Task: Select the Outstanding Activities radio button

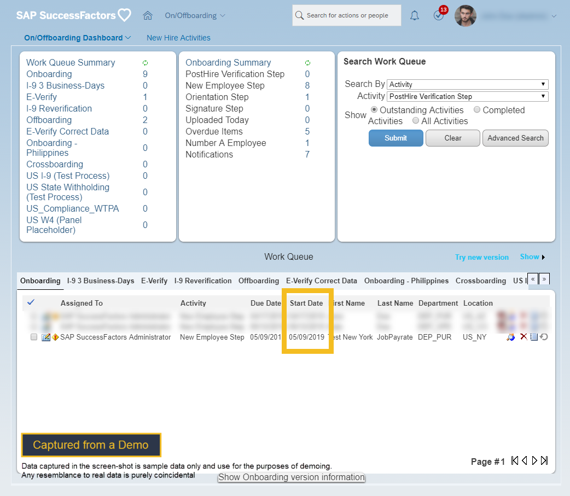Action: [x=374, y=109]
